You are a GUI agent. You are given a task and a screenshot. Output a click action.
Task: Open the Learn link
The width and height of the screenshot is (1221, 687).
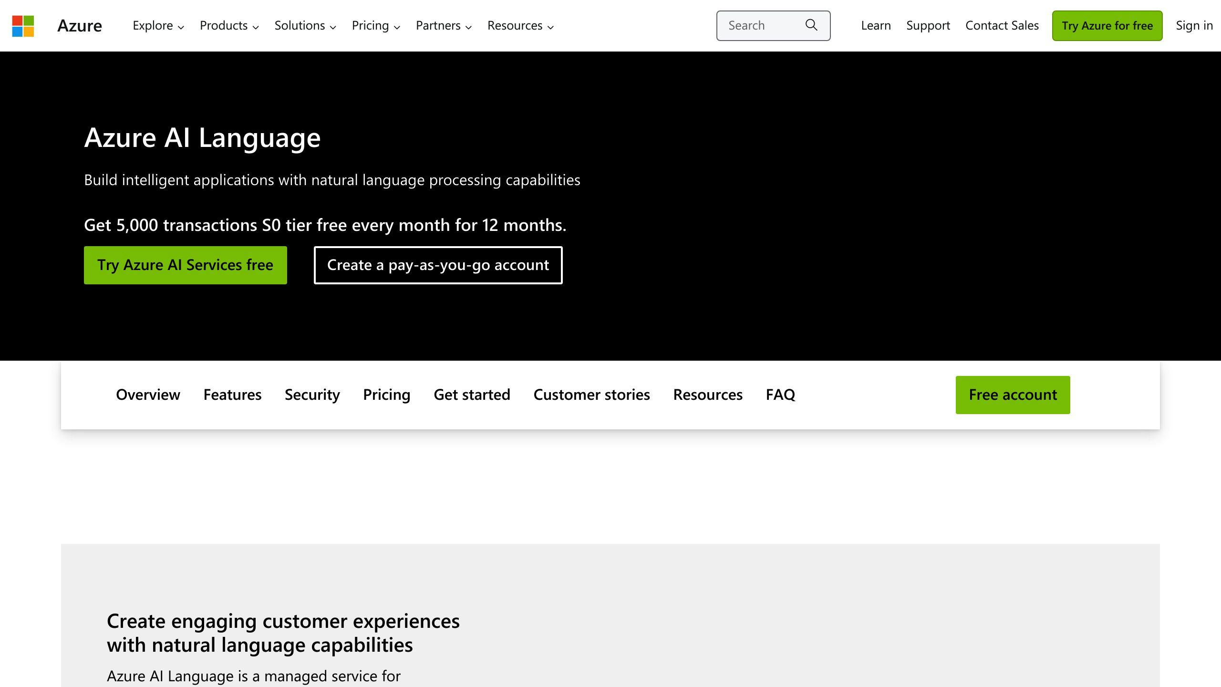coord(876,26)
